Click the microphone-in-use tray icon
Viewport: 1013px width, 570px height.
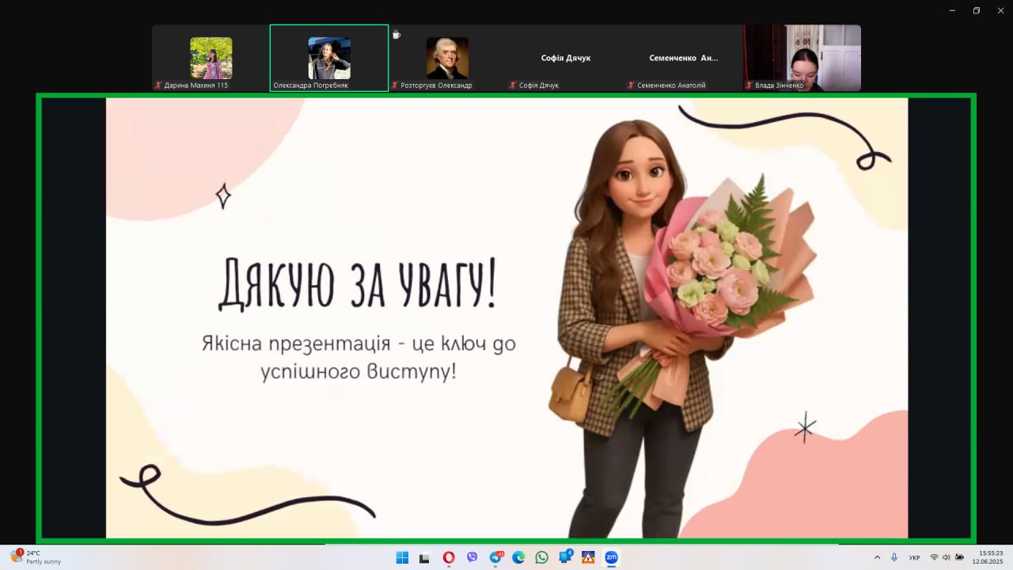(894, 557)
